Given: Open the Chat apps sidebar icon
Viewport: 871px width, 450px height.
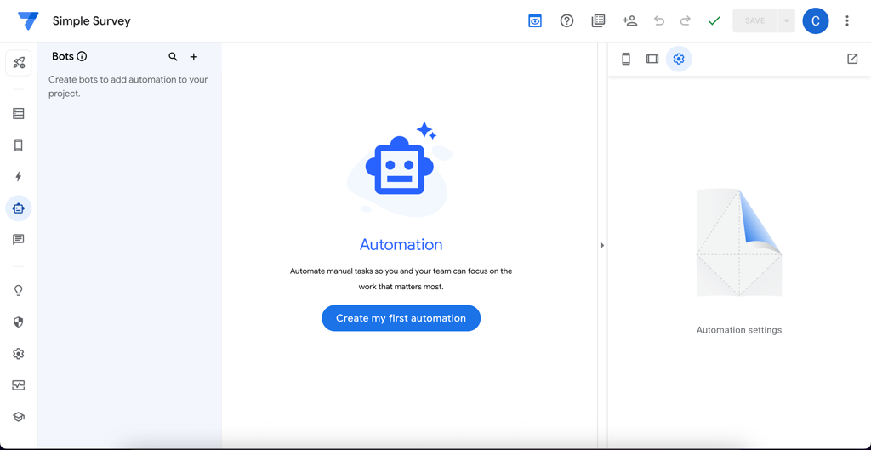Looking at the screenshot, I should (x=19, y=239).
